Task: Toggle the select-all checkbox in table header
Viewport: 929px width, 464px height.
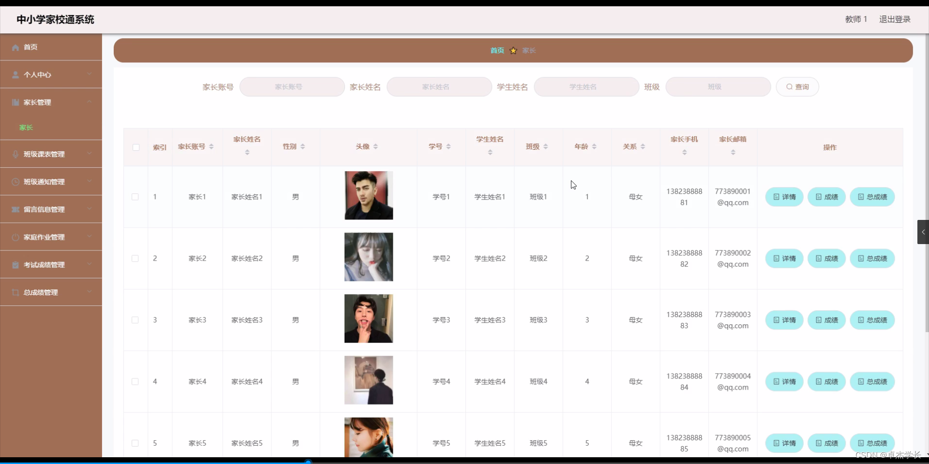Action: pyautogui.click(x=135, y=147)
